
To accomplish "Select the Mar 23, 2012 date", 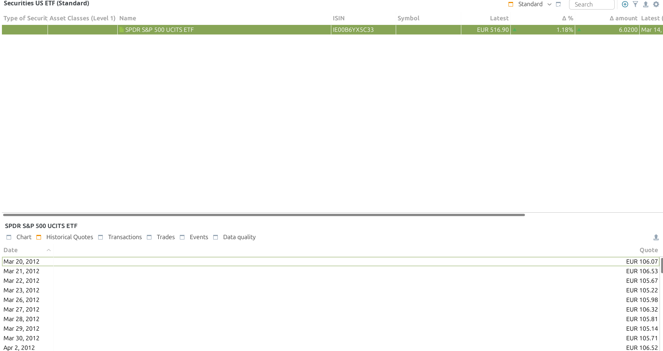I will (21, 290).
